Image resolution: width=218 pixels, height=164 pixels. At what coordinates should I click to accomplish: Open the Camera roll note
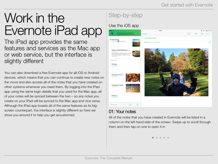click(125, 77)
